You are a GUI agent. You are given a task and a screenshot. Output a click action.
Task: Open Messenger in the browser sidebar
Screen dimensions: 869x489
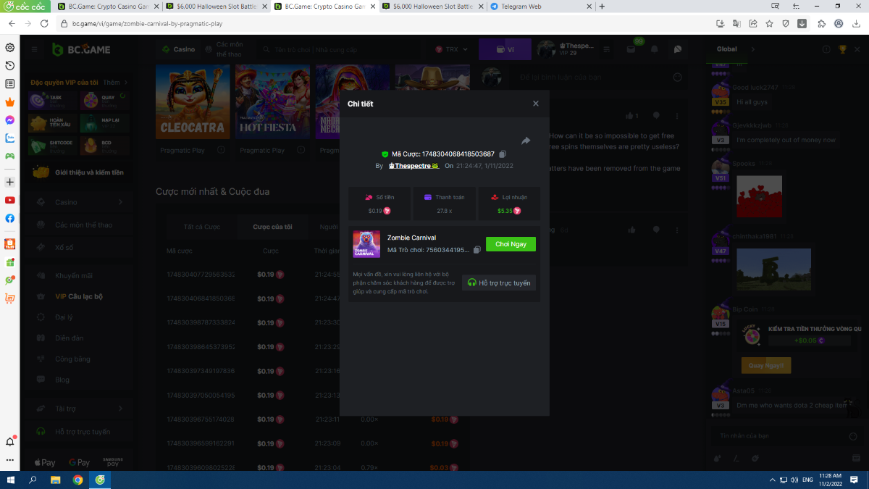(x=10, y=120)
